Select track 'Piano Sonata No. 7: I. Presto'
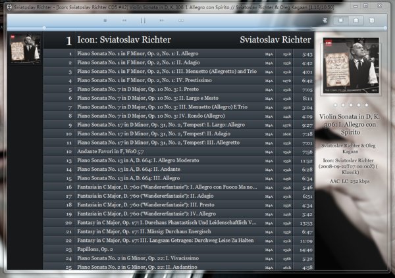 178,89
